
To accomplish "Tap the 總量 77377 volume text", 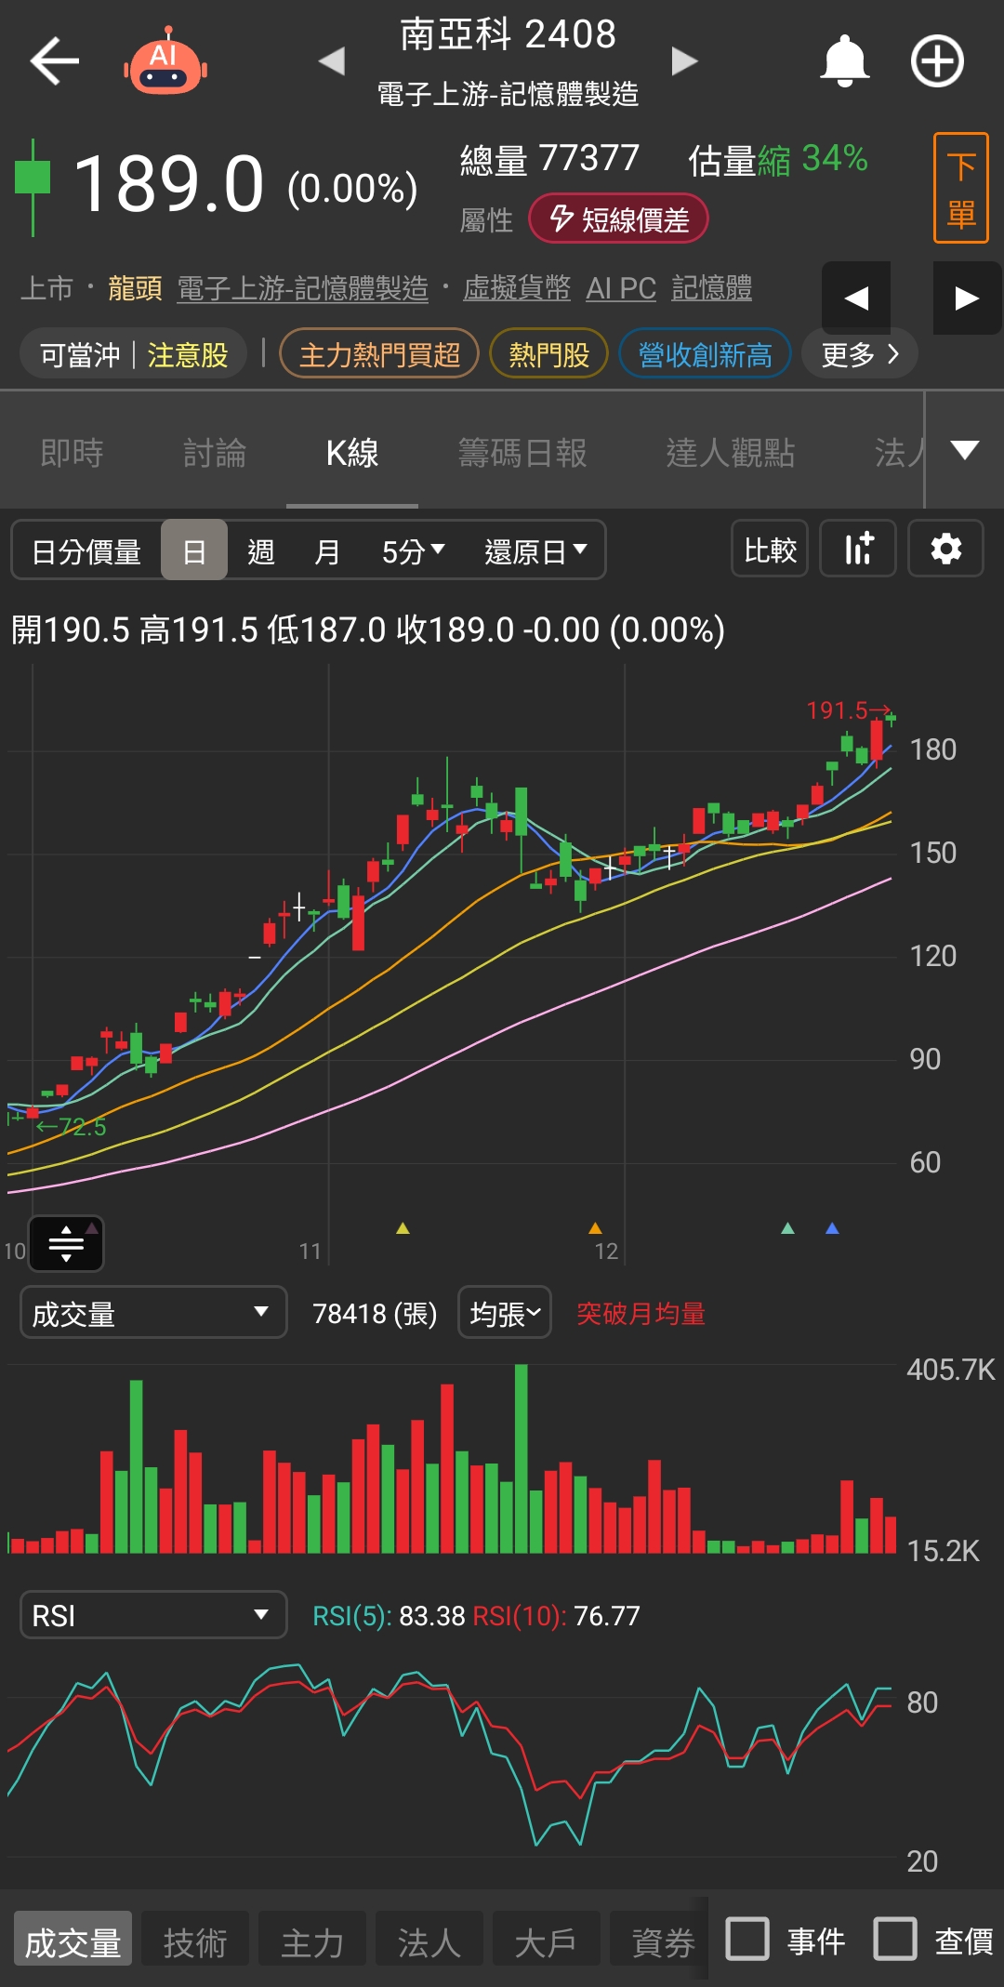I will click(x=549, y=159).
